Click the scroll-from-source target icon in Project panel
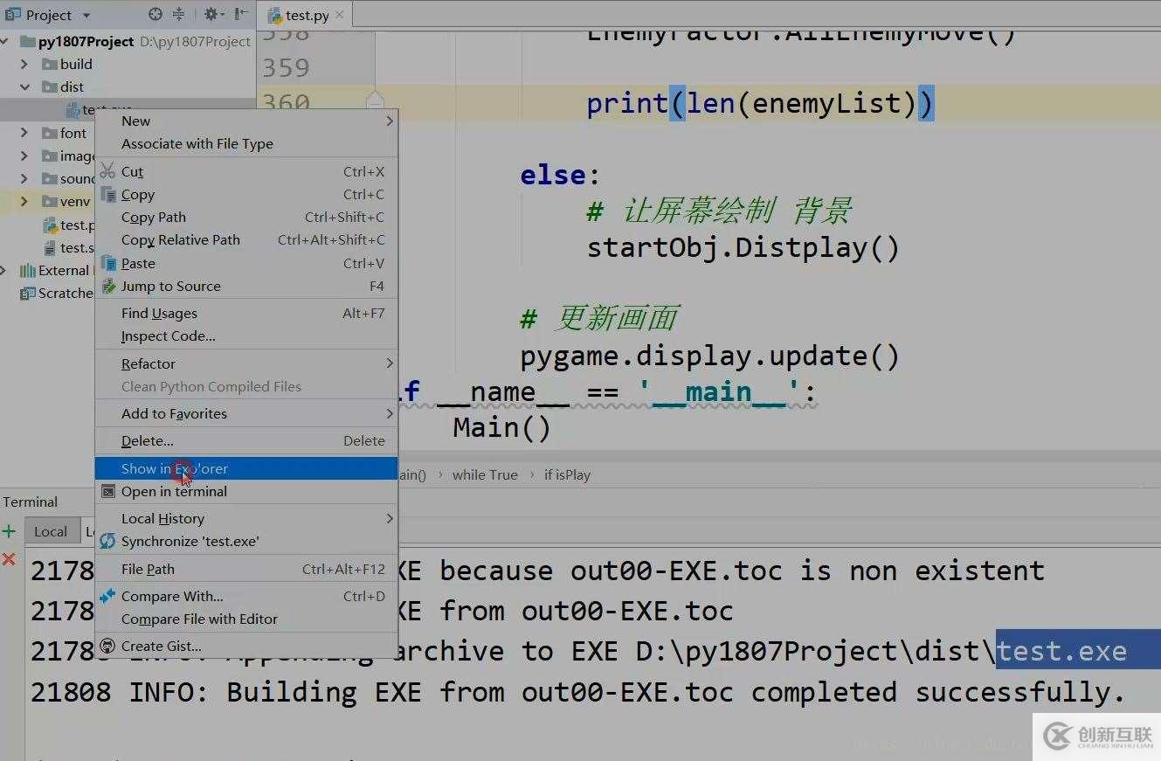 [155, 15]
